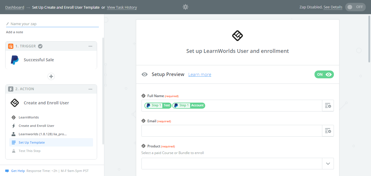Open View Task History link
The image size is (371, 176).
click(x=122, y=7)
